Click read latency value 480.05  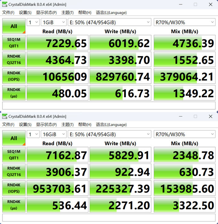click(x=58, y=93)
